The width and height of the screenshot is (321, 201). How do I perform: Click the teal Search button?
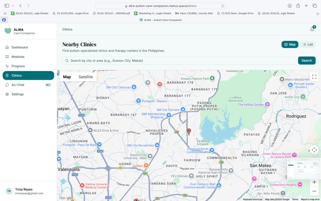pos(307,61)
